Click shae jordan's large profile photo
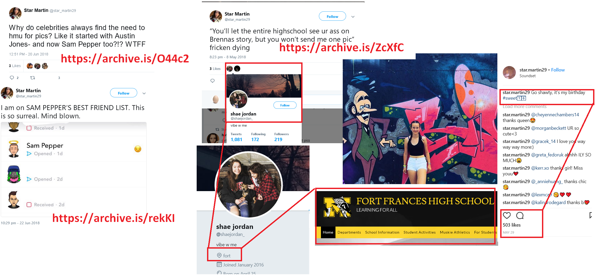Viewport: 604px width, 275px height. pyautogui.click(x=249, y=185)
